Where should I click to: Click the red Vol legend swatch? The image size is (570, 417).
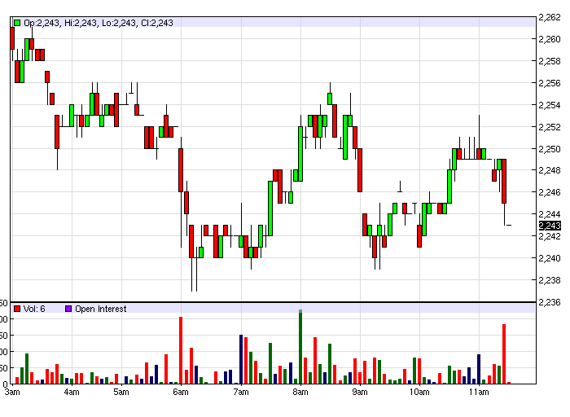[17, 309]
